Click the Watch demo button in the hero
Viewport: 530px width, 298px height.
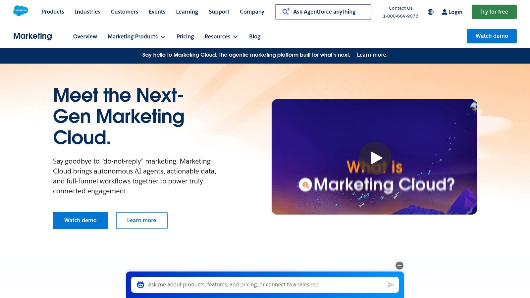[80, 220]
